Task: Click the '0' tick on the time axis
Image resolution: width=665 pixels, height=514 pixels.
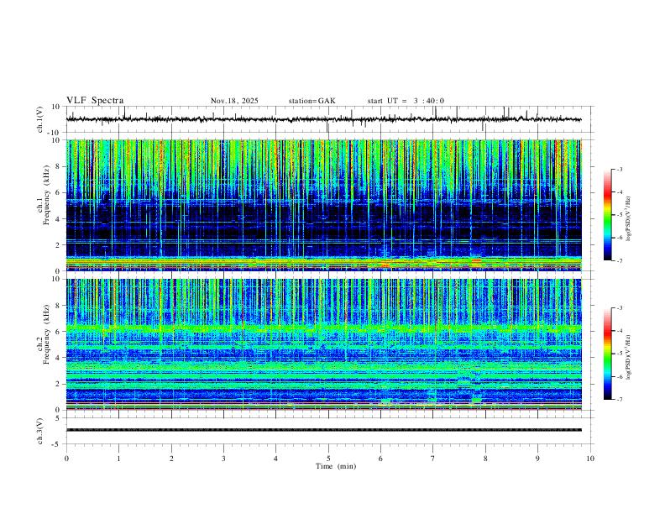Action: [66, 459]
